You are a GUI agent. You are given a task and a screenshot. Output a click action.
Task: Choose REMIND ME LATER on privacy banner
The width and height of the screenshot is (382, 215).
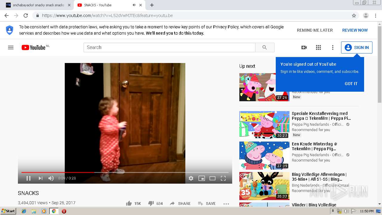315,30
